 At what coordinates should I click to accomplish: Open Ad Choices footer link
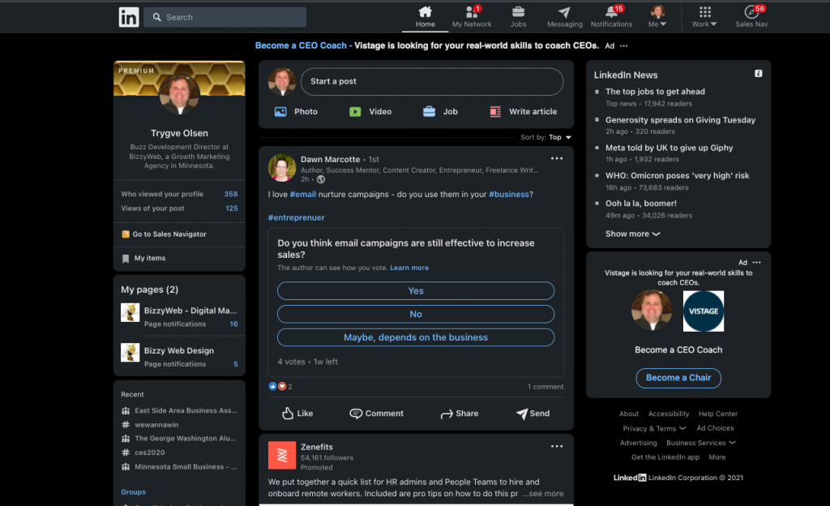click(x=715, y=428)
